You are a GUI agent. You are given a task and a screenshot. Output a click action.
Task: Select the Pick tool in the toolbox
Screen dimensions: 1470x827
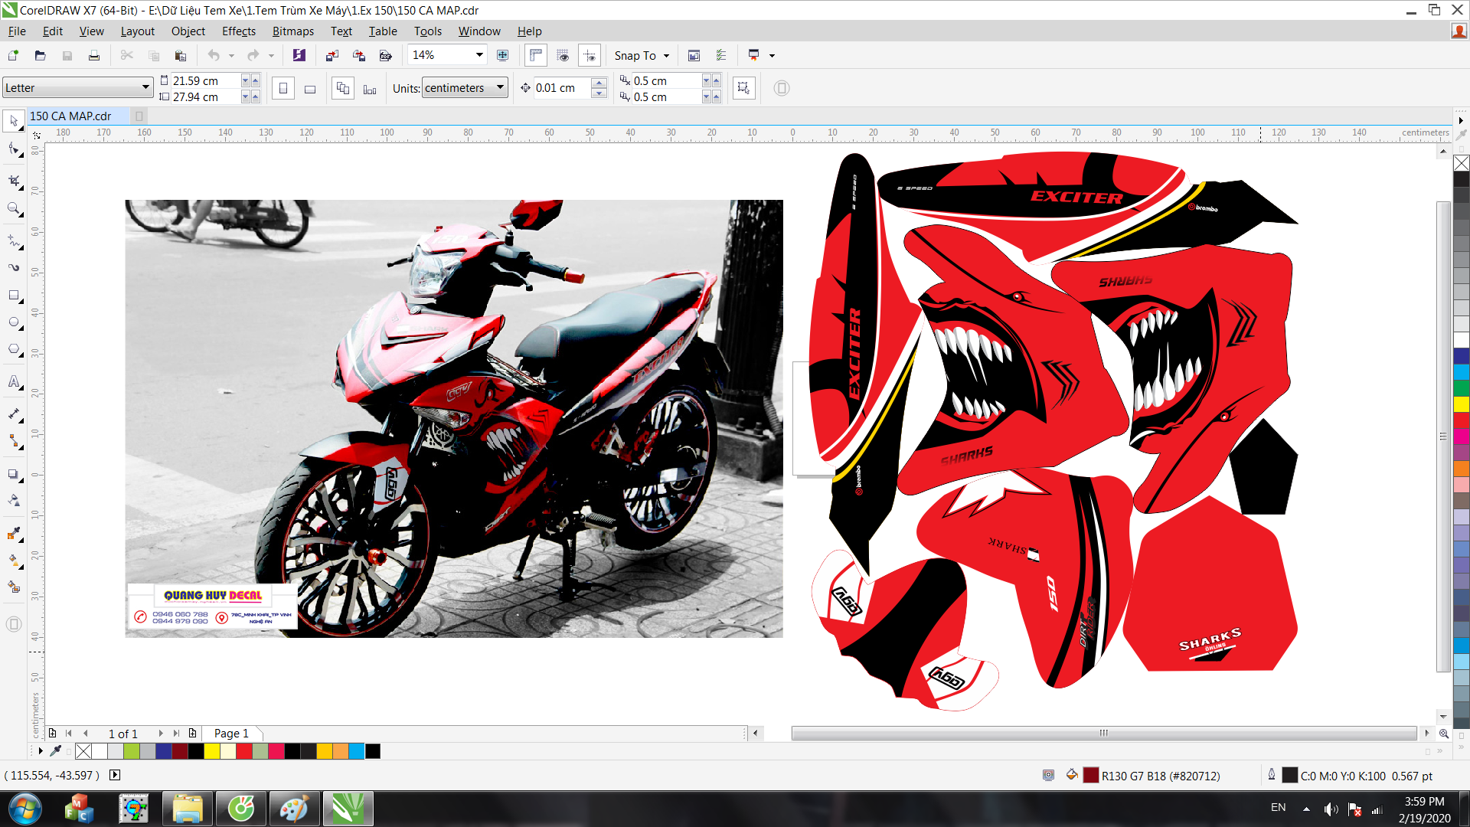pos(14,121)
